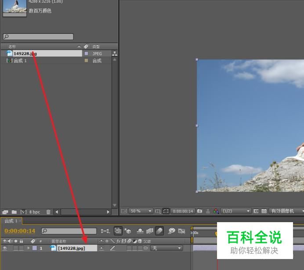Switch to the 合成 1 timeline tab
The width and height of the screenshot is (304, 270).
(11, 221)
